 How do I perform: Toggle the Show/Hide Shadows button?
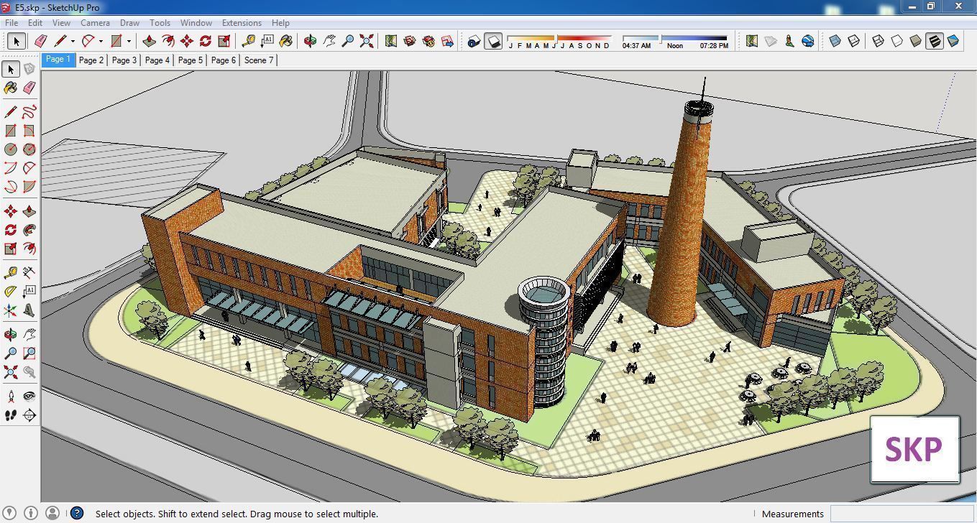pos(493,41)
